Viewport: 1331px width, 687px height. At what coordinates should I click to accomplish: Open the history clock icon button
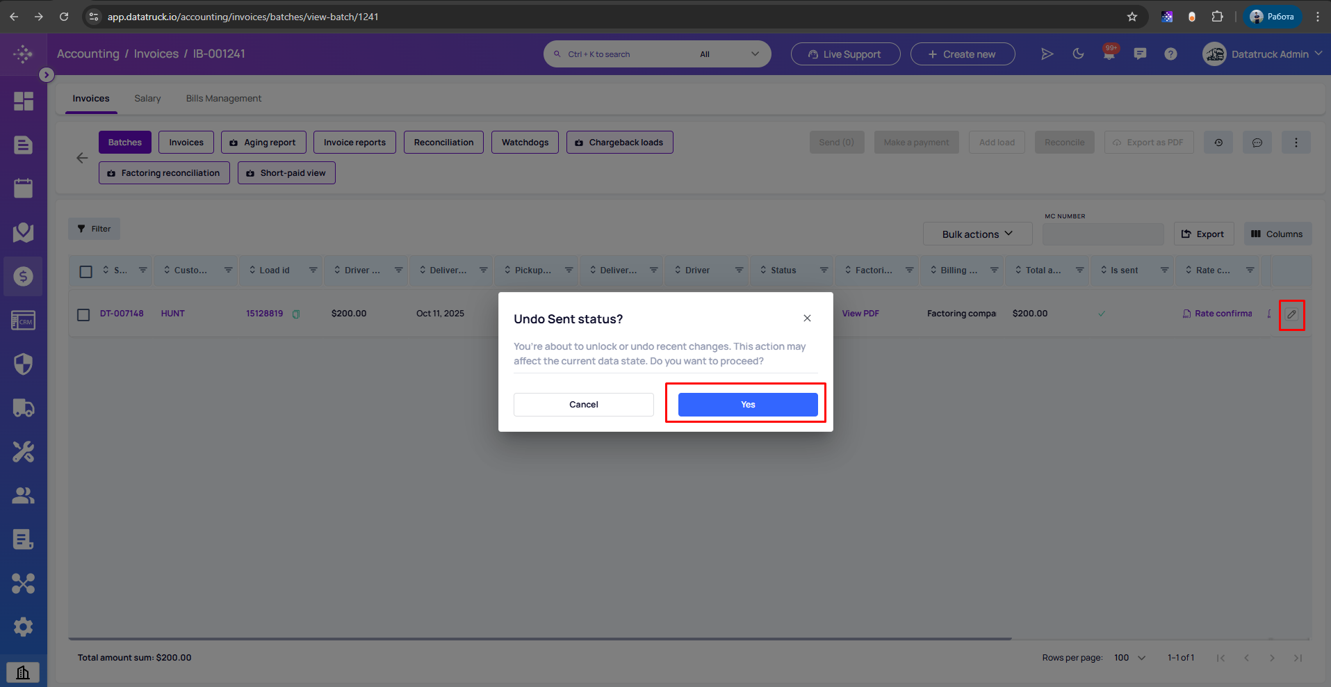pos(1218,143)
